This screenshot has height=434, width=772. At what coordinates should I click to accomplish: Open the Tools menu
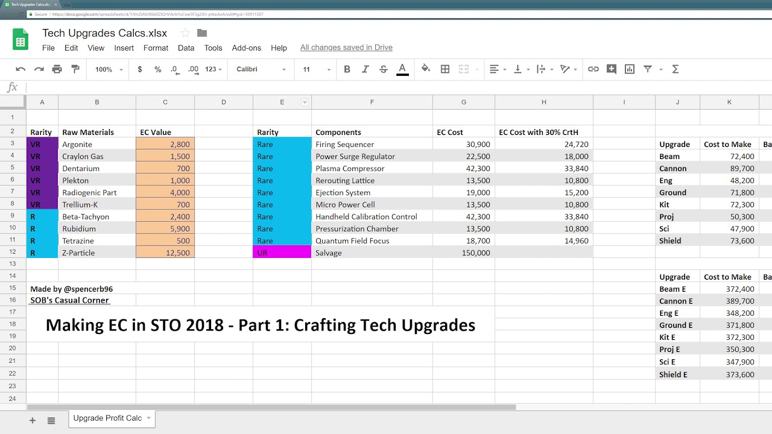pyautogui.click(x=213, y=48)
